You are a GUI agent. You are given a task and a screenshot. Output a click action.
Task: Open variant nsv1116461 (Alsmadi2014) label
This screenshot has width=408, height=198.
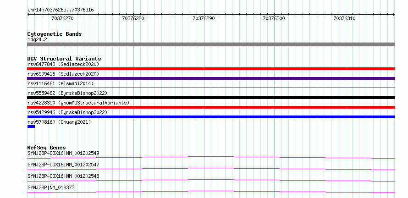pyautogui.click(x=61, y=83)
